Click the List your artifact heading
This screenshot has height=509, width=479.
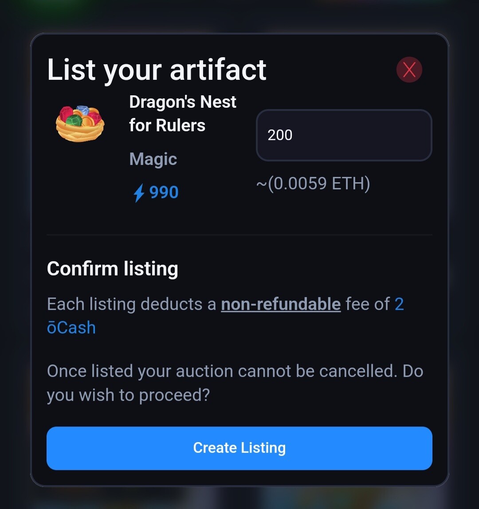point(157,70)
